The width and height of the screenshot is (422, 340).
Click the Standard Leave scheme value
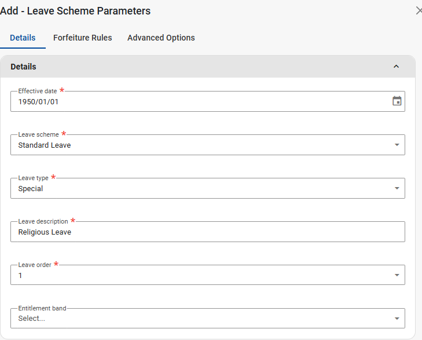pos(45,145)
